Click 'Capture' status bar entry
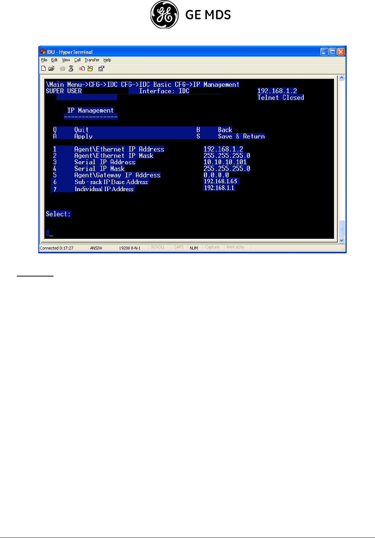Viewport: 375px width, 538px height. (213, 247)
